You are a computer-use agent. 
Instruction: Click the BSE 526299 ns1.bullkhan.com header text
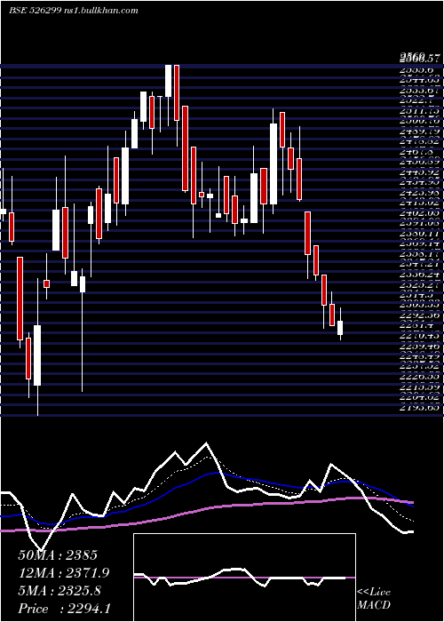tap(74, 11)
